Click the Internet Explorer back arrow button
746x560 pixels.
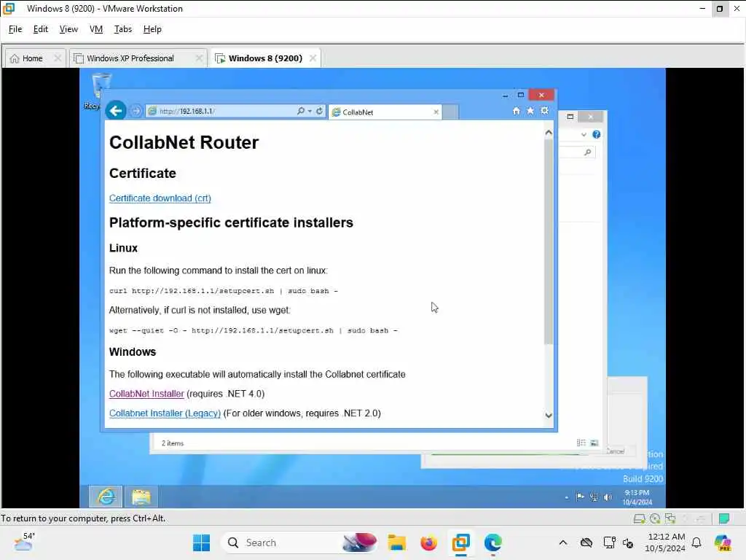click(116, 111)
